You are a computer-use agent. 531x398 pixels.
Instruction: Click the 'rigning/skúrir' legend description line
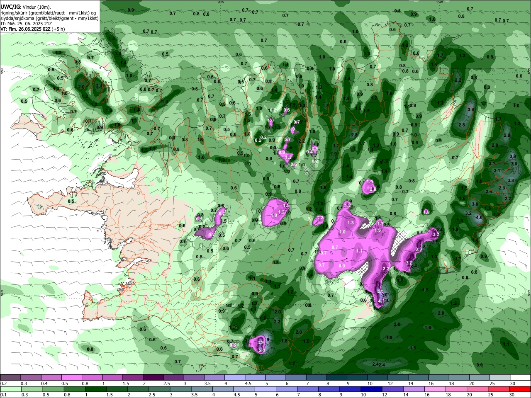pyautogui.click(x=49, y=13)
